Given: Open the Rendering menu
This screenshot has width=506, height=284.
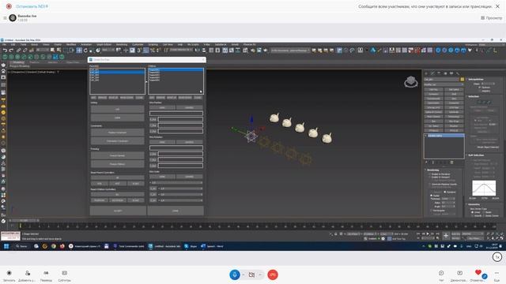Looking at the screenshot, I should point(122,44).
